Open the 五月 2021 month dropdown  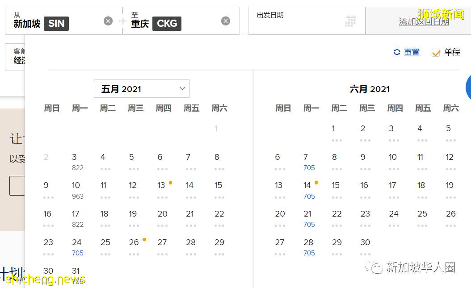(142, 88)
